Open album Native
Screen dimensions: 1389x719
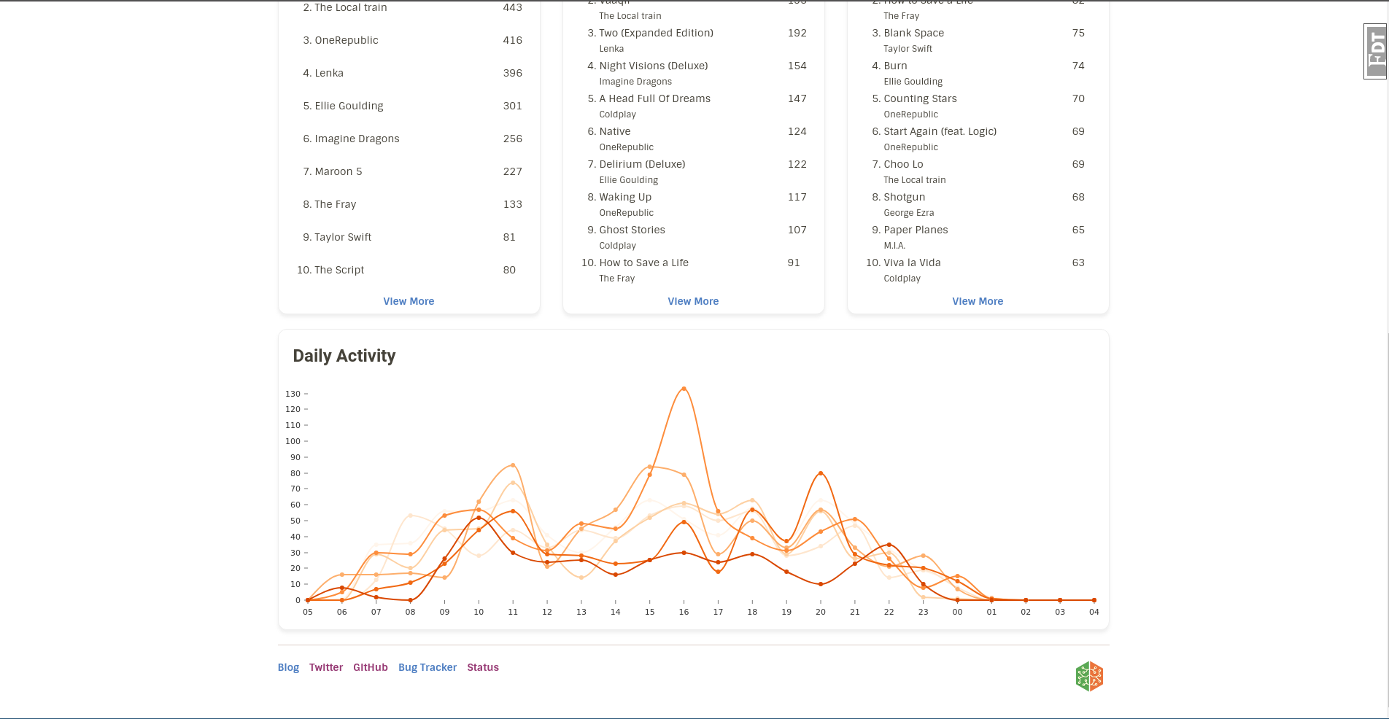point(615,131)
